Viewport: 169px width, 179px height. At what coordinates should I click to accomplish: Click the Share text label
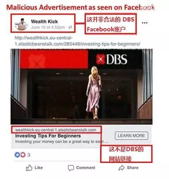[x=133, y=168]
